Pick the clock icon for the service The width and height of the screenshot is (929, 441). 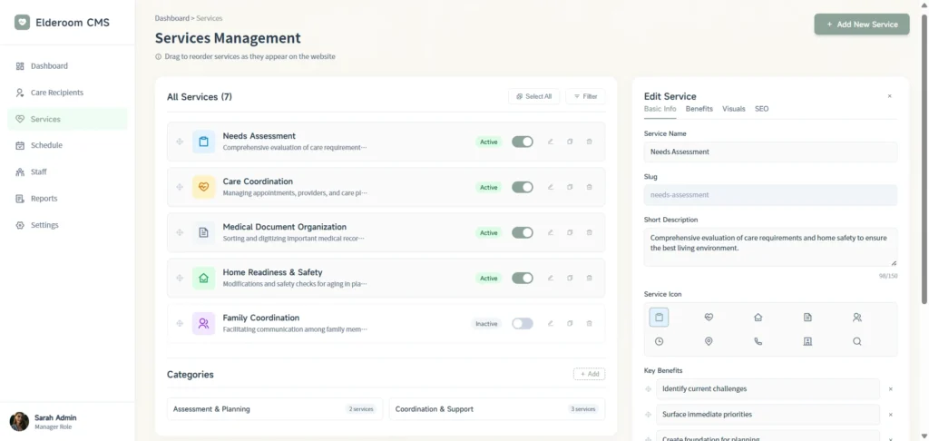[x=659, y=341]
